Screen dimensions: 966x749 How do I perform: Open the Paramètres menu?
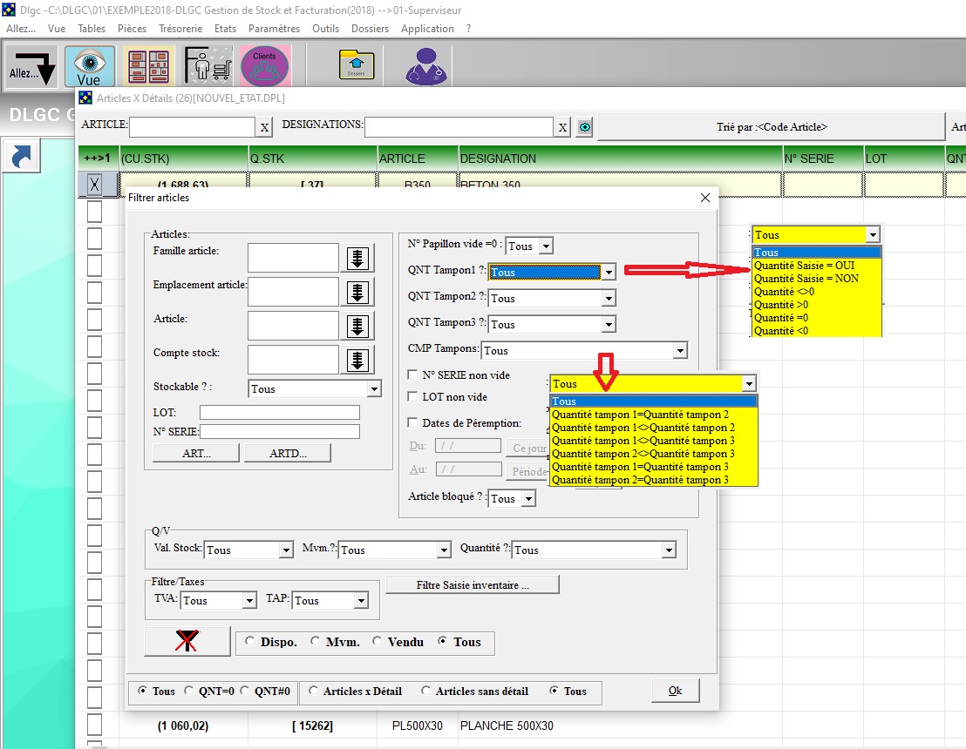pos(274,29)
